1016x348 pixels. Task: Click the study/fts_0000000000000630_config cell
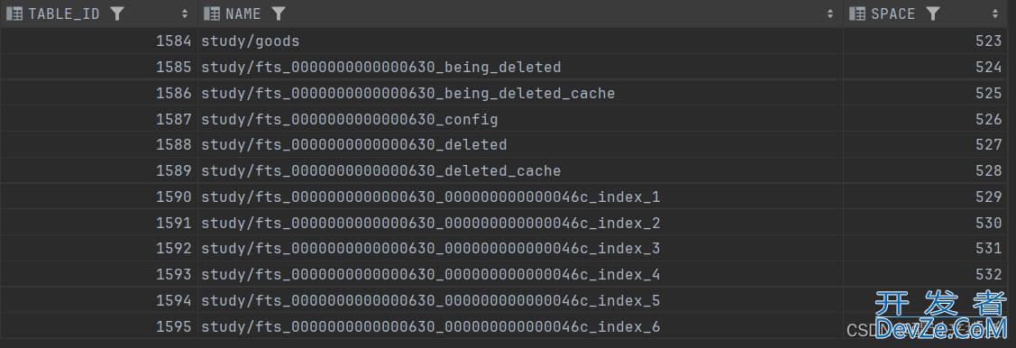(x=520, y=119)
